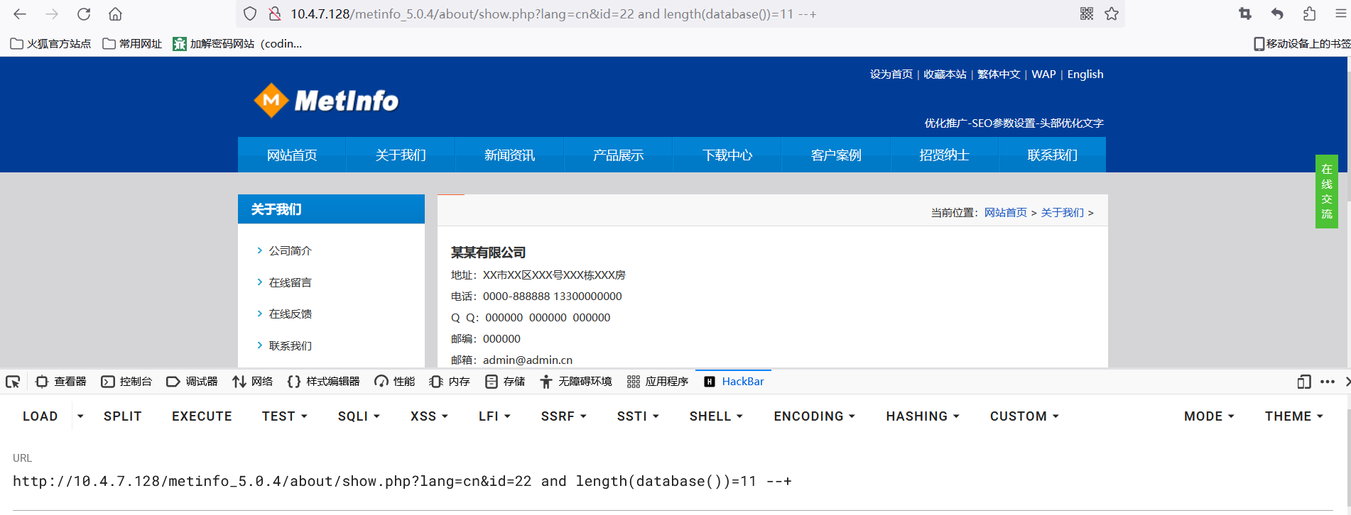The image size is (1351, 515).
Task: Click the 网站首页 breadcrumb link
Action: pyautogui.click(x=1005, y=213)
